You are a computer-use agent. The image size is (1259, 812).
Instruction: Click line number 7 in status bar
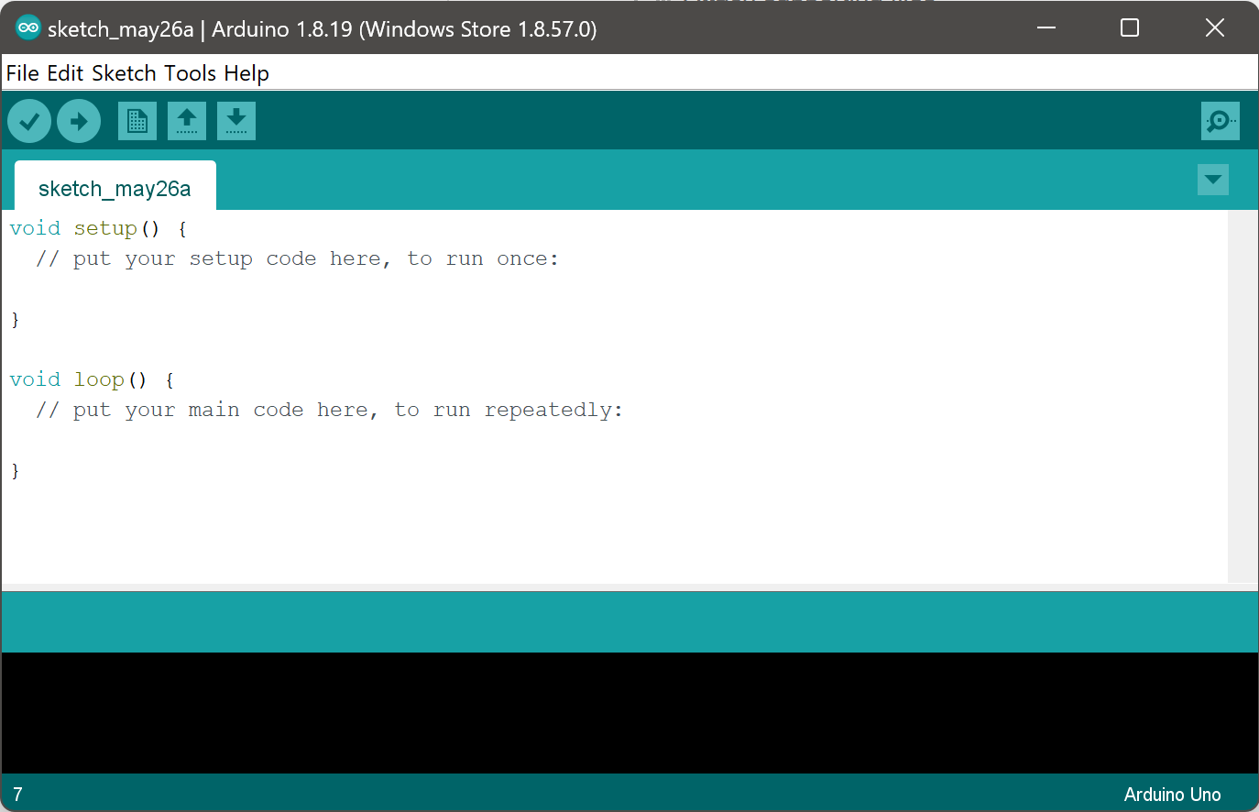pos(17,795)
